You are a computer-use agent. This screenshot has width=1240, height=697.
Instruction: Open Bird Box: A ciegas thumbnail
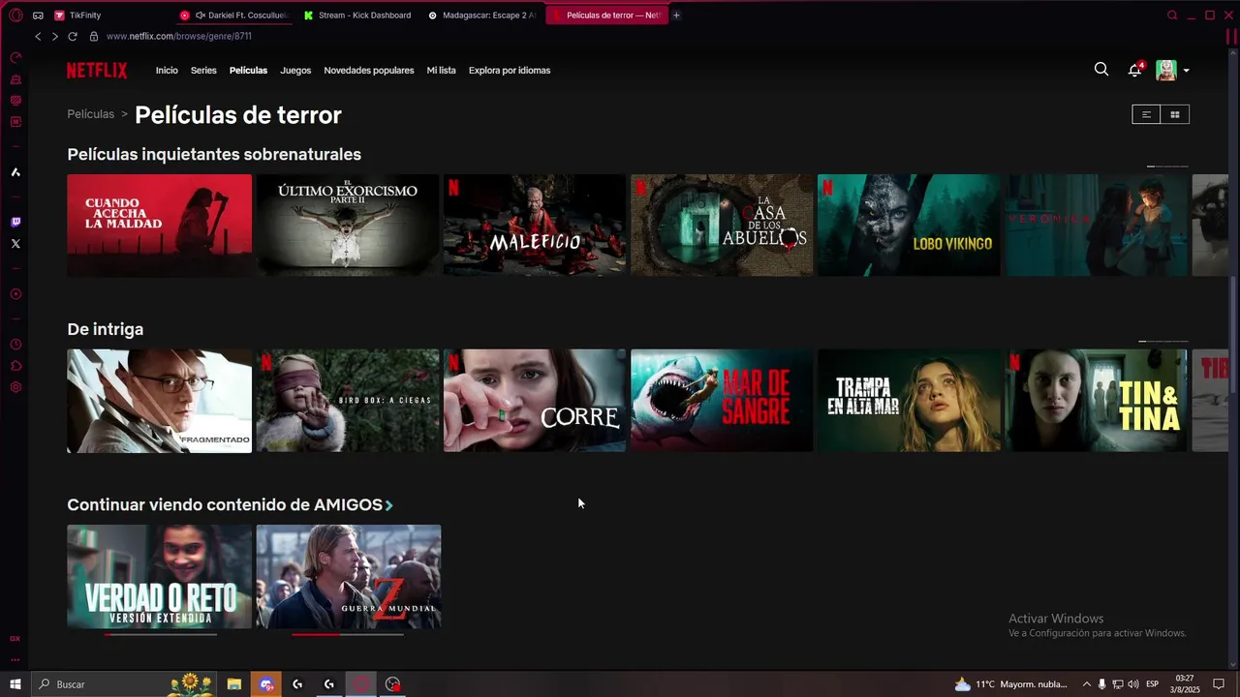[347, 401]
